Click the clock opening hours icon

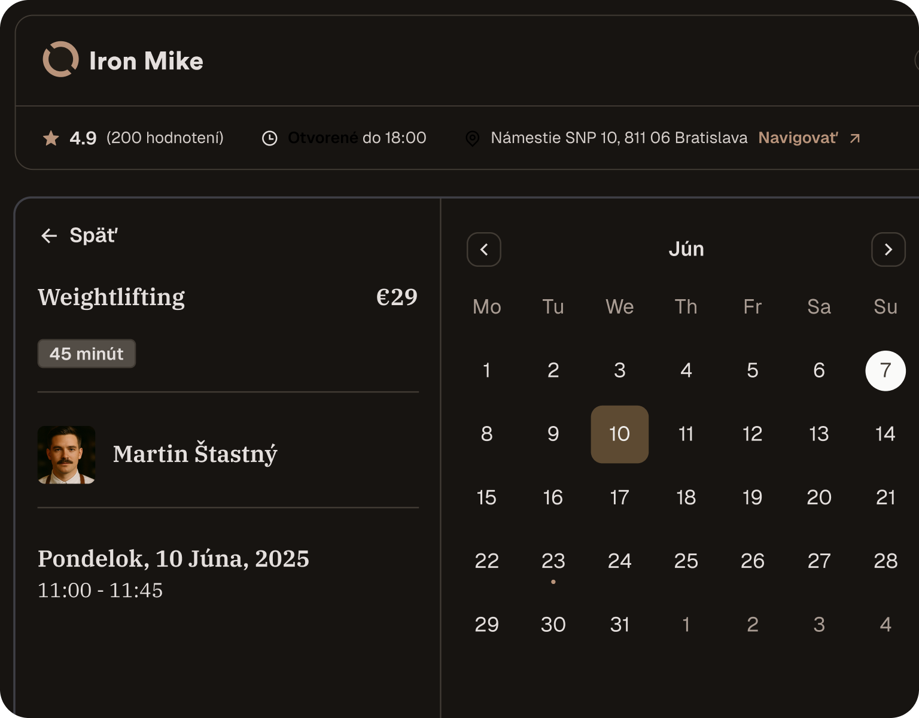click(270, 138)
